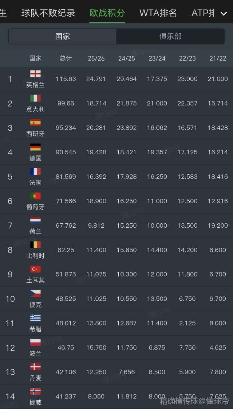Switch to the 国家 segment
Screen dimensions: 233x409
click(63, 36)
